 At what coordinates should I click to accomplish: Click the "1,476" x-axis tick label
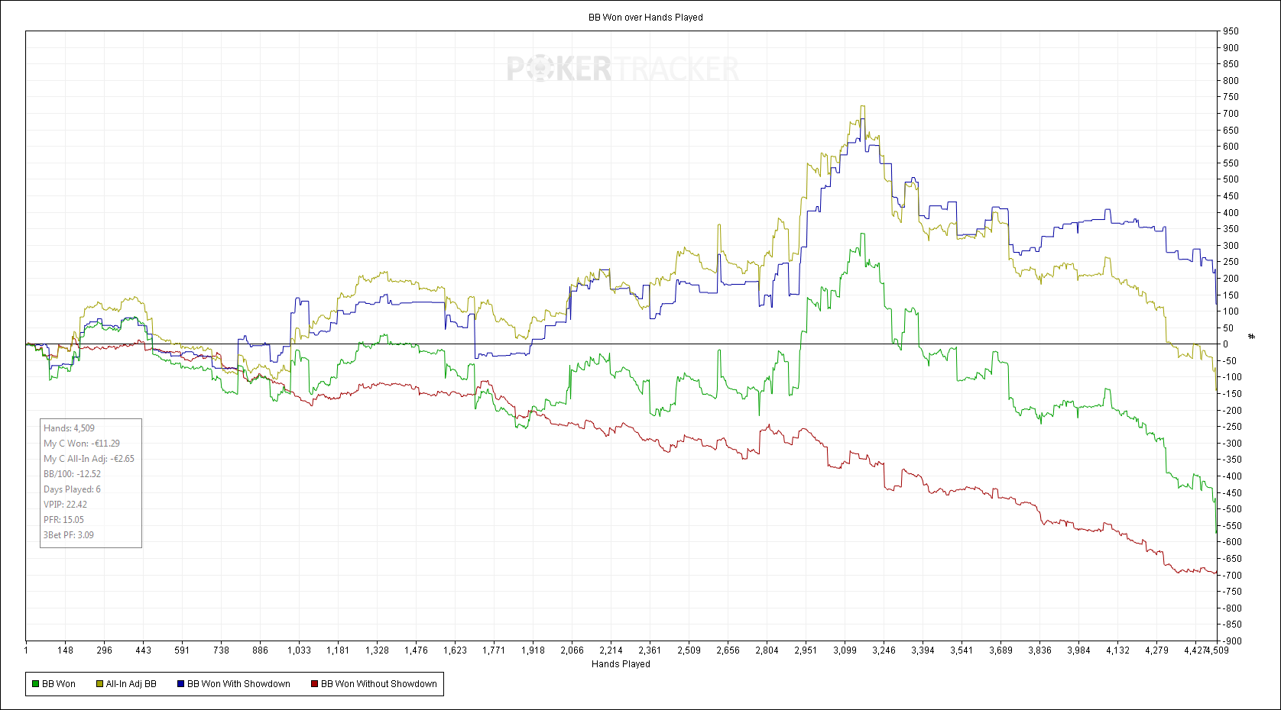click(x=416, y=650)
